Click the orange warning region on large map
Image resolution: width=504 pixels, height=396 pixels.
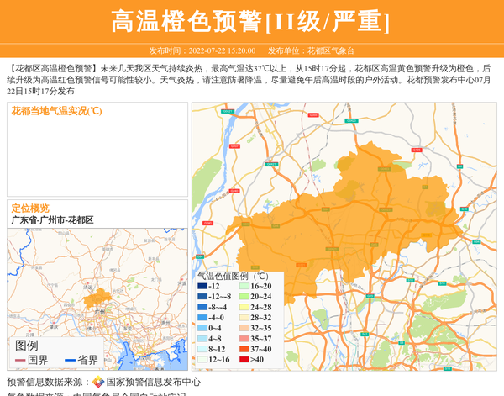tap(353, 219)
